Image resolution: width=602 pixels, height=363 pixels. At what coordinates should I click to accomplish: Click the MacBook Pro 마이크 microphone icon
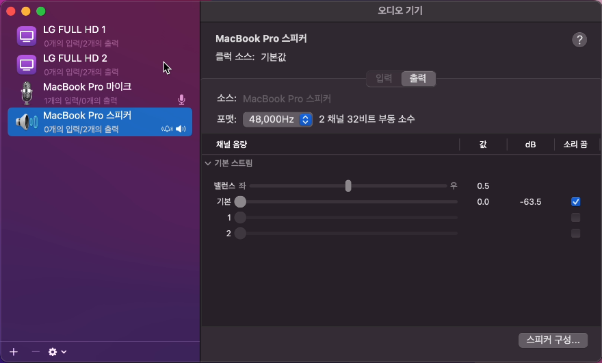click(x=27, y=93)
